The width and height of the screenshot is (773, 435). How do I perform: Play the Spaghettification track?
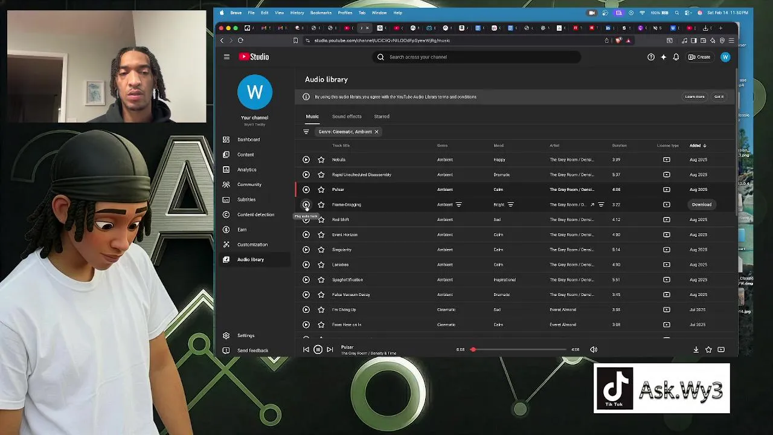click(x=306, y=280)
